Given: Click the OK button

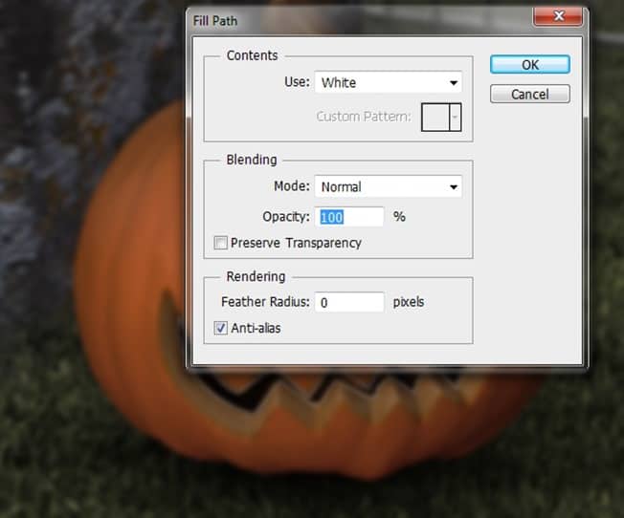Looking at the screenshot, I should point(529,64).
